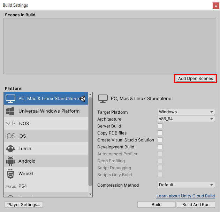Open the Target Platform dropdown
220x212 pixels.
coord(186,112)
